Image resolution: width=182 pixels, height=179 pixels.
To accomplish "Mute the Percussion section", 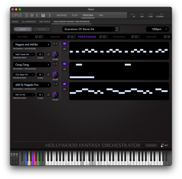I will 101,37.
